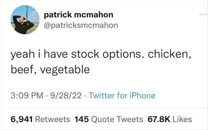This screenshot has height=130, width=208.
Task: Click the 6,941 retweet count number
Action: point(22,119)
